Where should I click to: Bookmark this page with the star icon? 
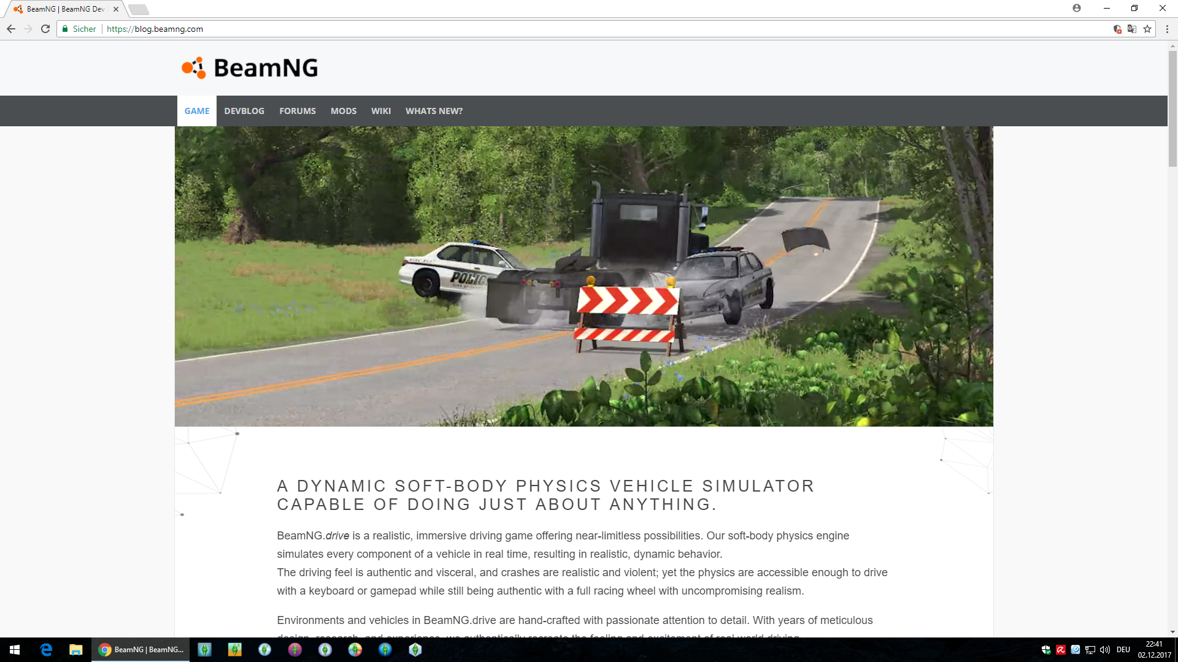pos(1147,29)
